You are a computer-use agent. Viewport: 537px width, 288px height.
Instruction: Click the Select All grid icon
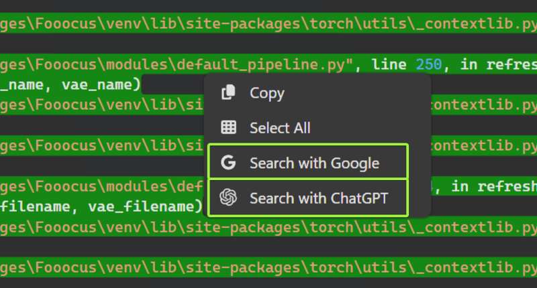(x=229, y=127)
